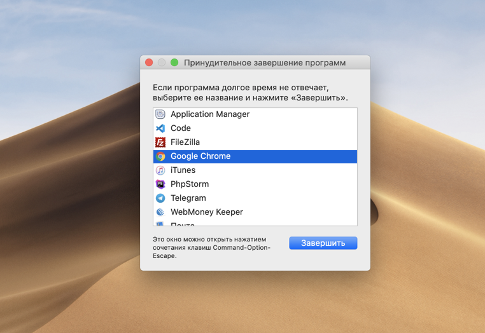485x333 pixels.
Task: Close the force quit window
Action: click(149, 62)
